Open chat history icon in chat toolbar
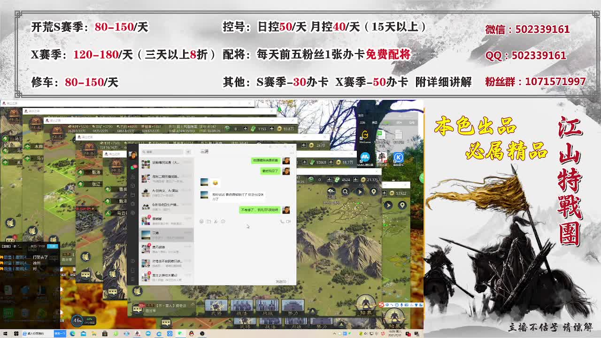 [223, 221]
